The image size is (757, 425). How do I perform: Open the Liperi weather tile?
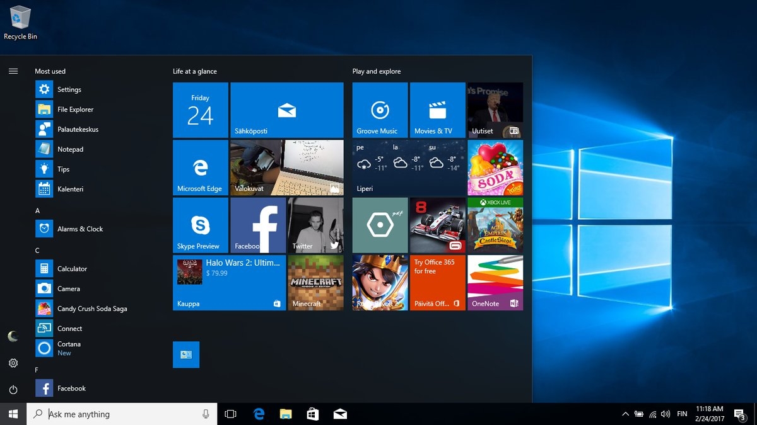[409, 167]
